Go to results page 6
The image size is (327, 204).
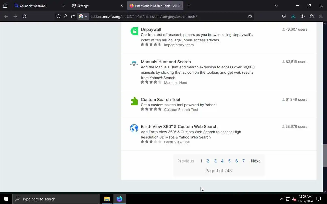237,161
